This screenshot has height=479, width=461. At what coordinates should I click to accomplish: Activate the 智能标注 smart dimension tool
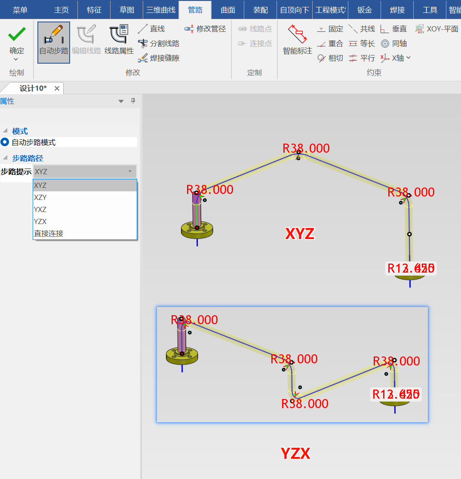(x=297, y=42)
